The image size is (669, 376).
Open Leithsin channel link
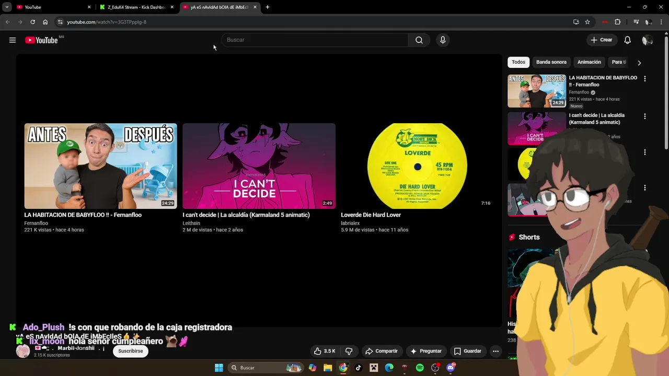tap(191, 224)
